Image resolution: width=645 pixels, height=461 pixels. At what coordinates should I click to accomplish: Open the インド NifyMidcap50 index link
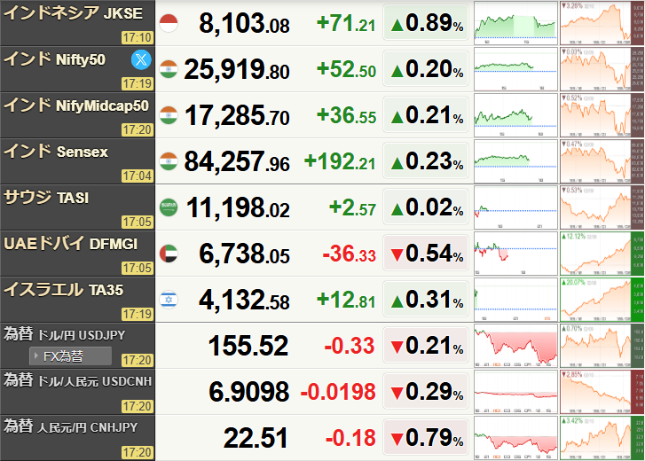76,105
